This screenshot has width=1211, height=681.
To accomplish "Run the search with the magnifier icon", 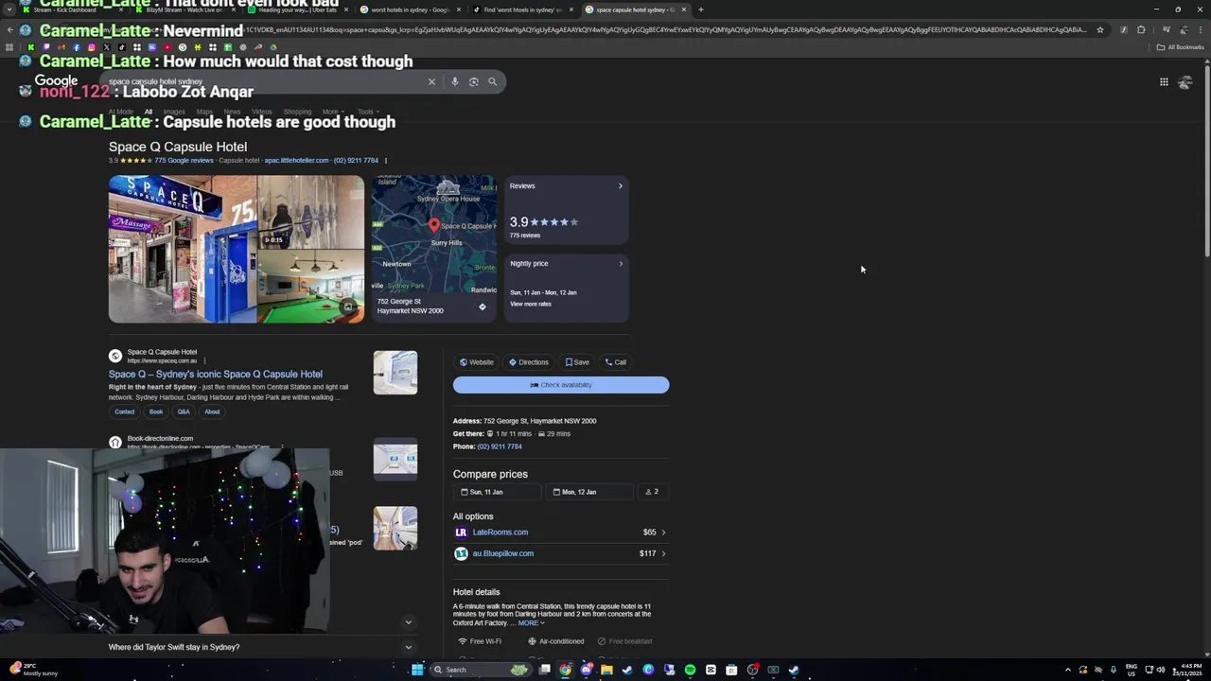I will pos(492,82).
